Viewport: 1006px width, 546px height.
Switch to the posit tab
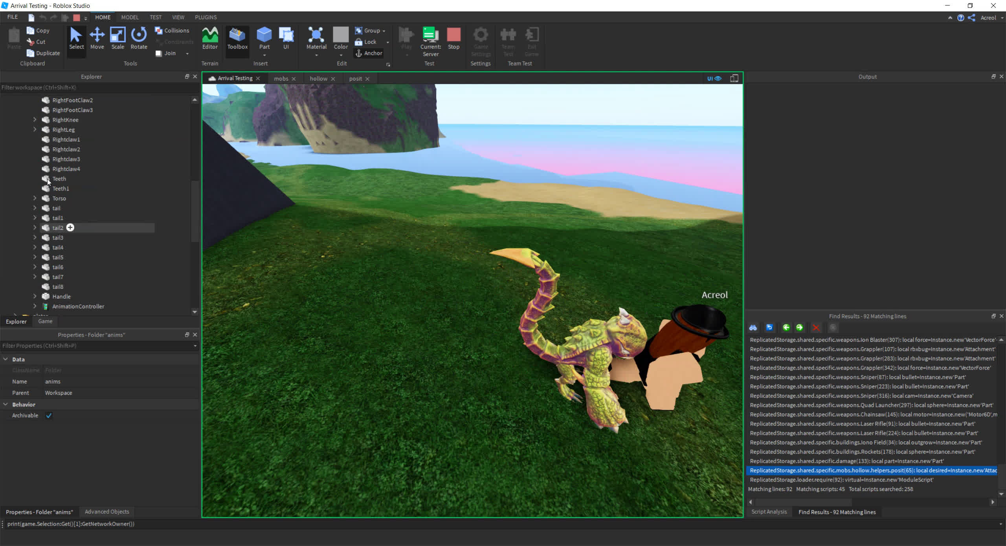[x=355, y=79]
